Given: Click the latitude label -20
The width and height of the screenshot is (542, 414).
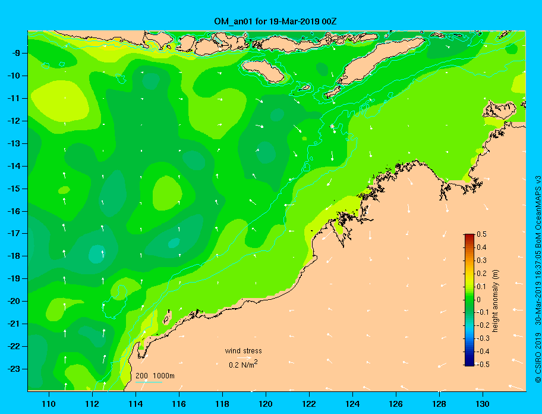Looking at the screenshot, I should point(14,301).
